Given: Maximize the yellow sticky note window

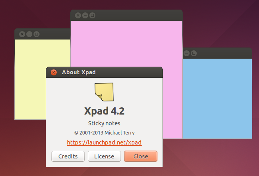Looking at the screenshot, I should tap(36, 34).
